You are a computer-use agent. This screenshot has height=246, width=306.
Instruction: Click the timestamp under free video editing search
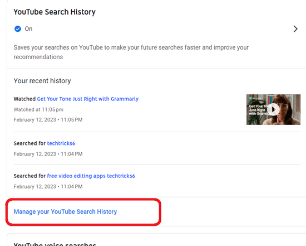click(x=48, y=186)
